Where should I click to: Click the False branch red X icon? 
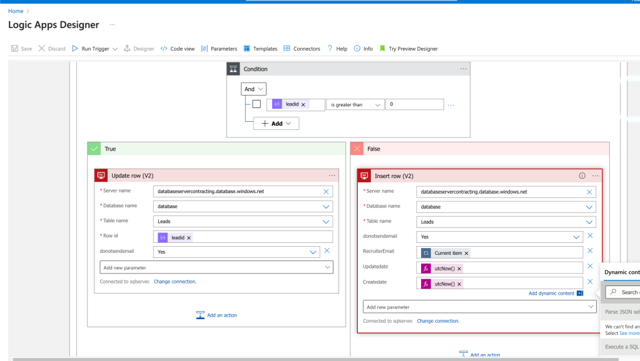[x=357, y=149]
